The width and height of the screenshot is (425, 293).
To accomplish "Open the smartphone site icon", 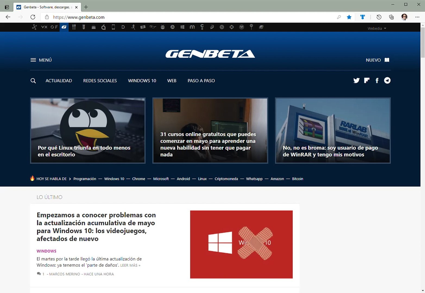I will pyautogui.click(x=113, y=27).
